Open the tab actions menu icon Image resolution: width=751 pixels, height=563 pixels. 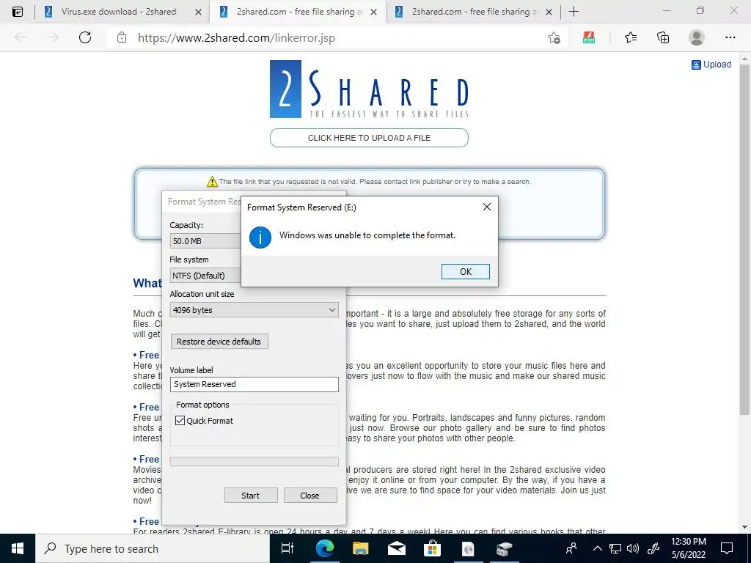pos(18,12)
